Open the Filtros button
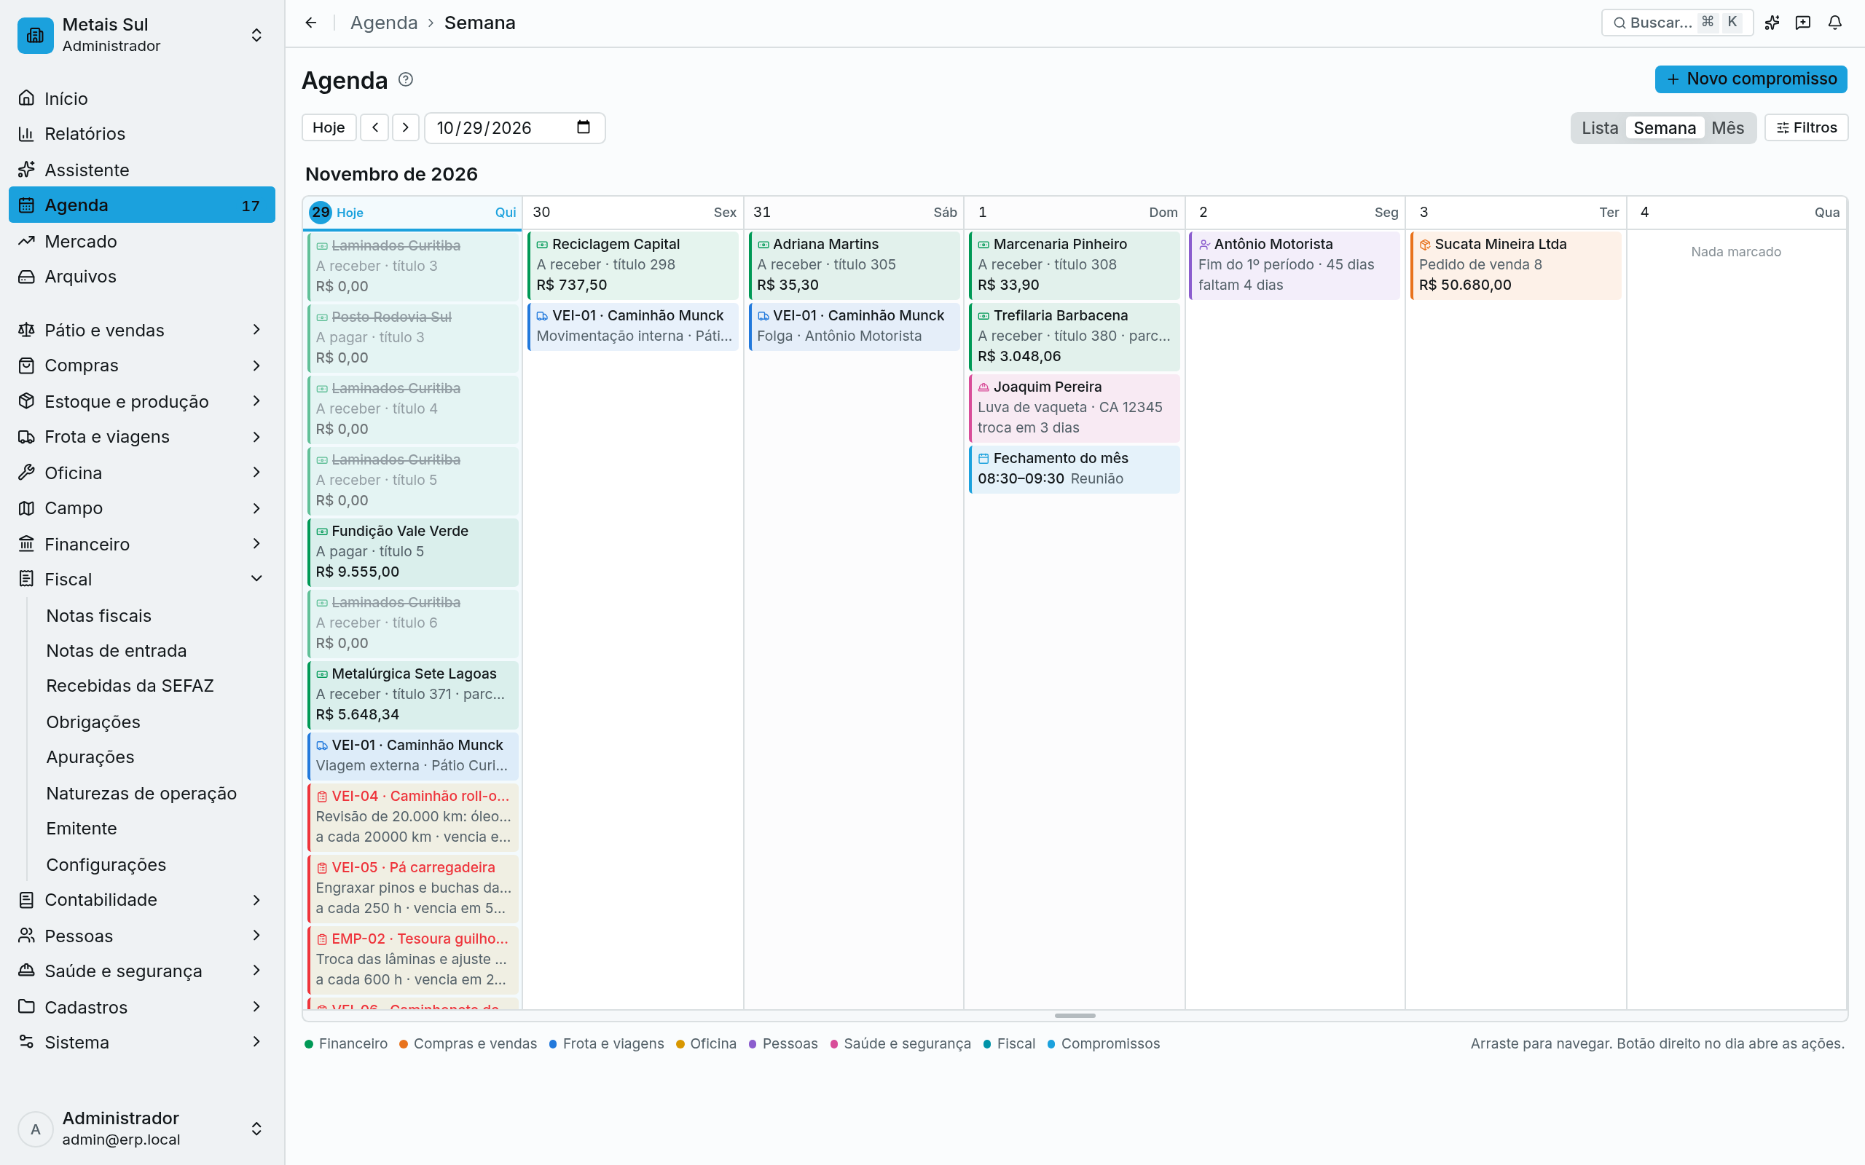 click(x=1807, y=127)
